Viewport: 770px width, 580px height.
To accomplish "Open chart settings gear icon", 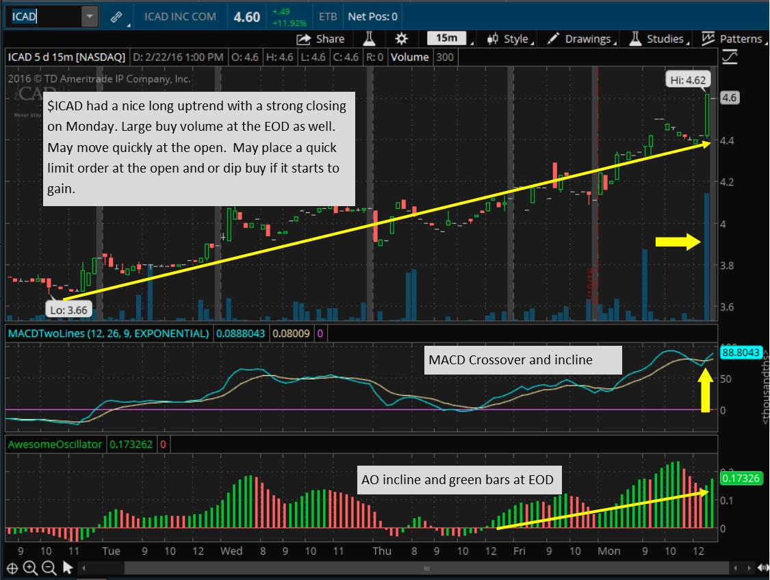I will tap(402, 39).
